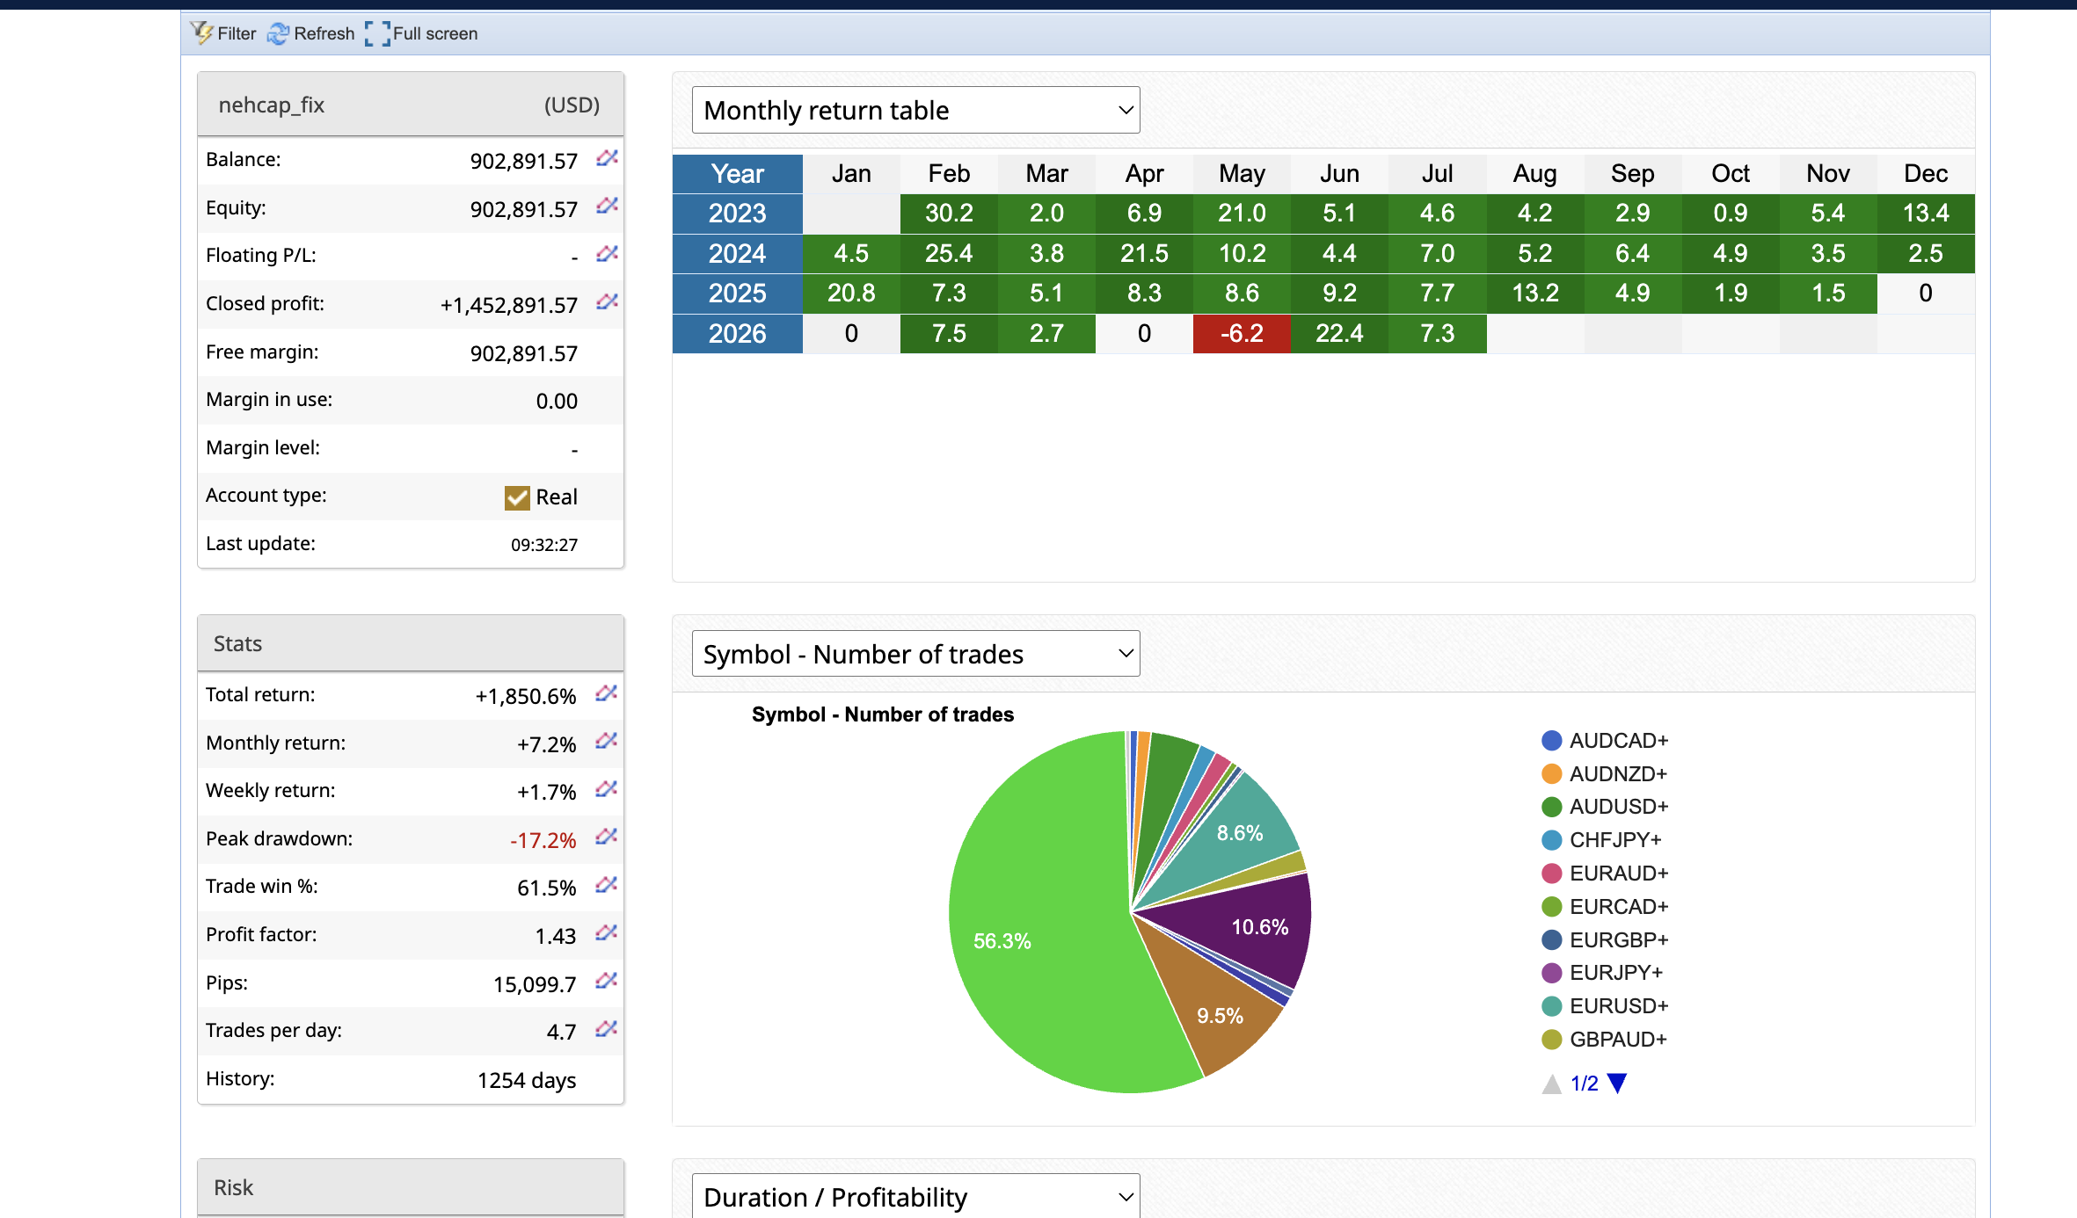2077x1218 pixels.
Task: Click the nehcap_fix account name
Action: pyautogui.click(x=272, y=105)
